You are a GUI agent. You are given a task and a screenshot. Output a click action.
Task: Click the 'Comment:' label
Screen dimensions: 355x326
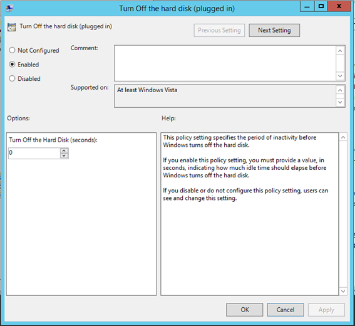(x=85, y=48)
